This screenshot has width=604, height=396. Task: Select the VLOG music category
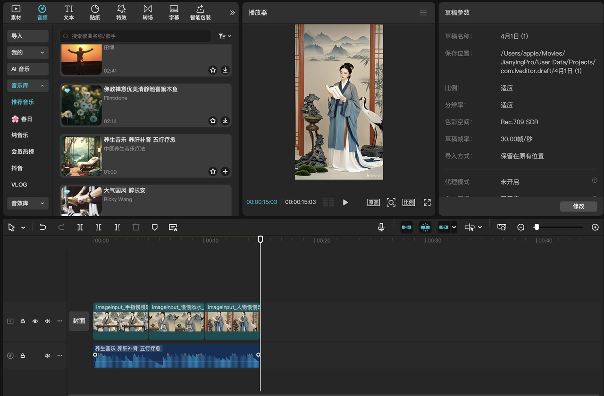tap(19, 185)
